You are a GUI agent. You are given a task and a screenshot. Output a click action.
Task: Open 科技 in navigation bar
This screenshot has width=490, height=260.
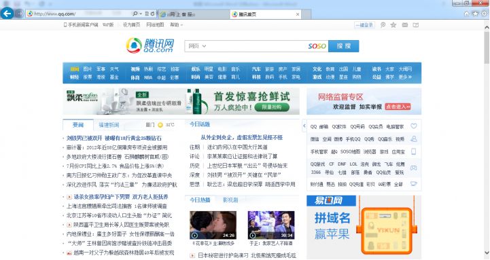[x=256, y=77]
